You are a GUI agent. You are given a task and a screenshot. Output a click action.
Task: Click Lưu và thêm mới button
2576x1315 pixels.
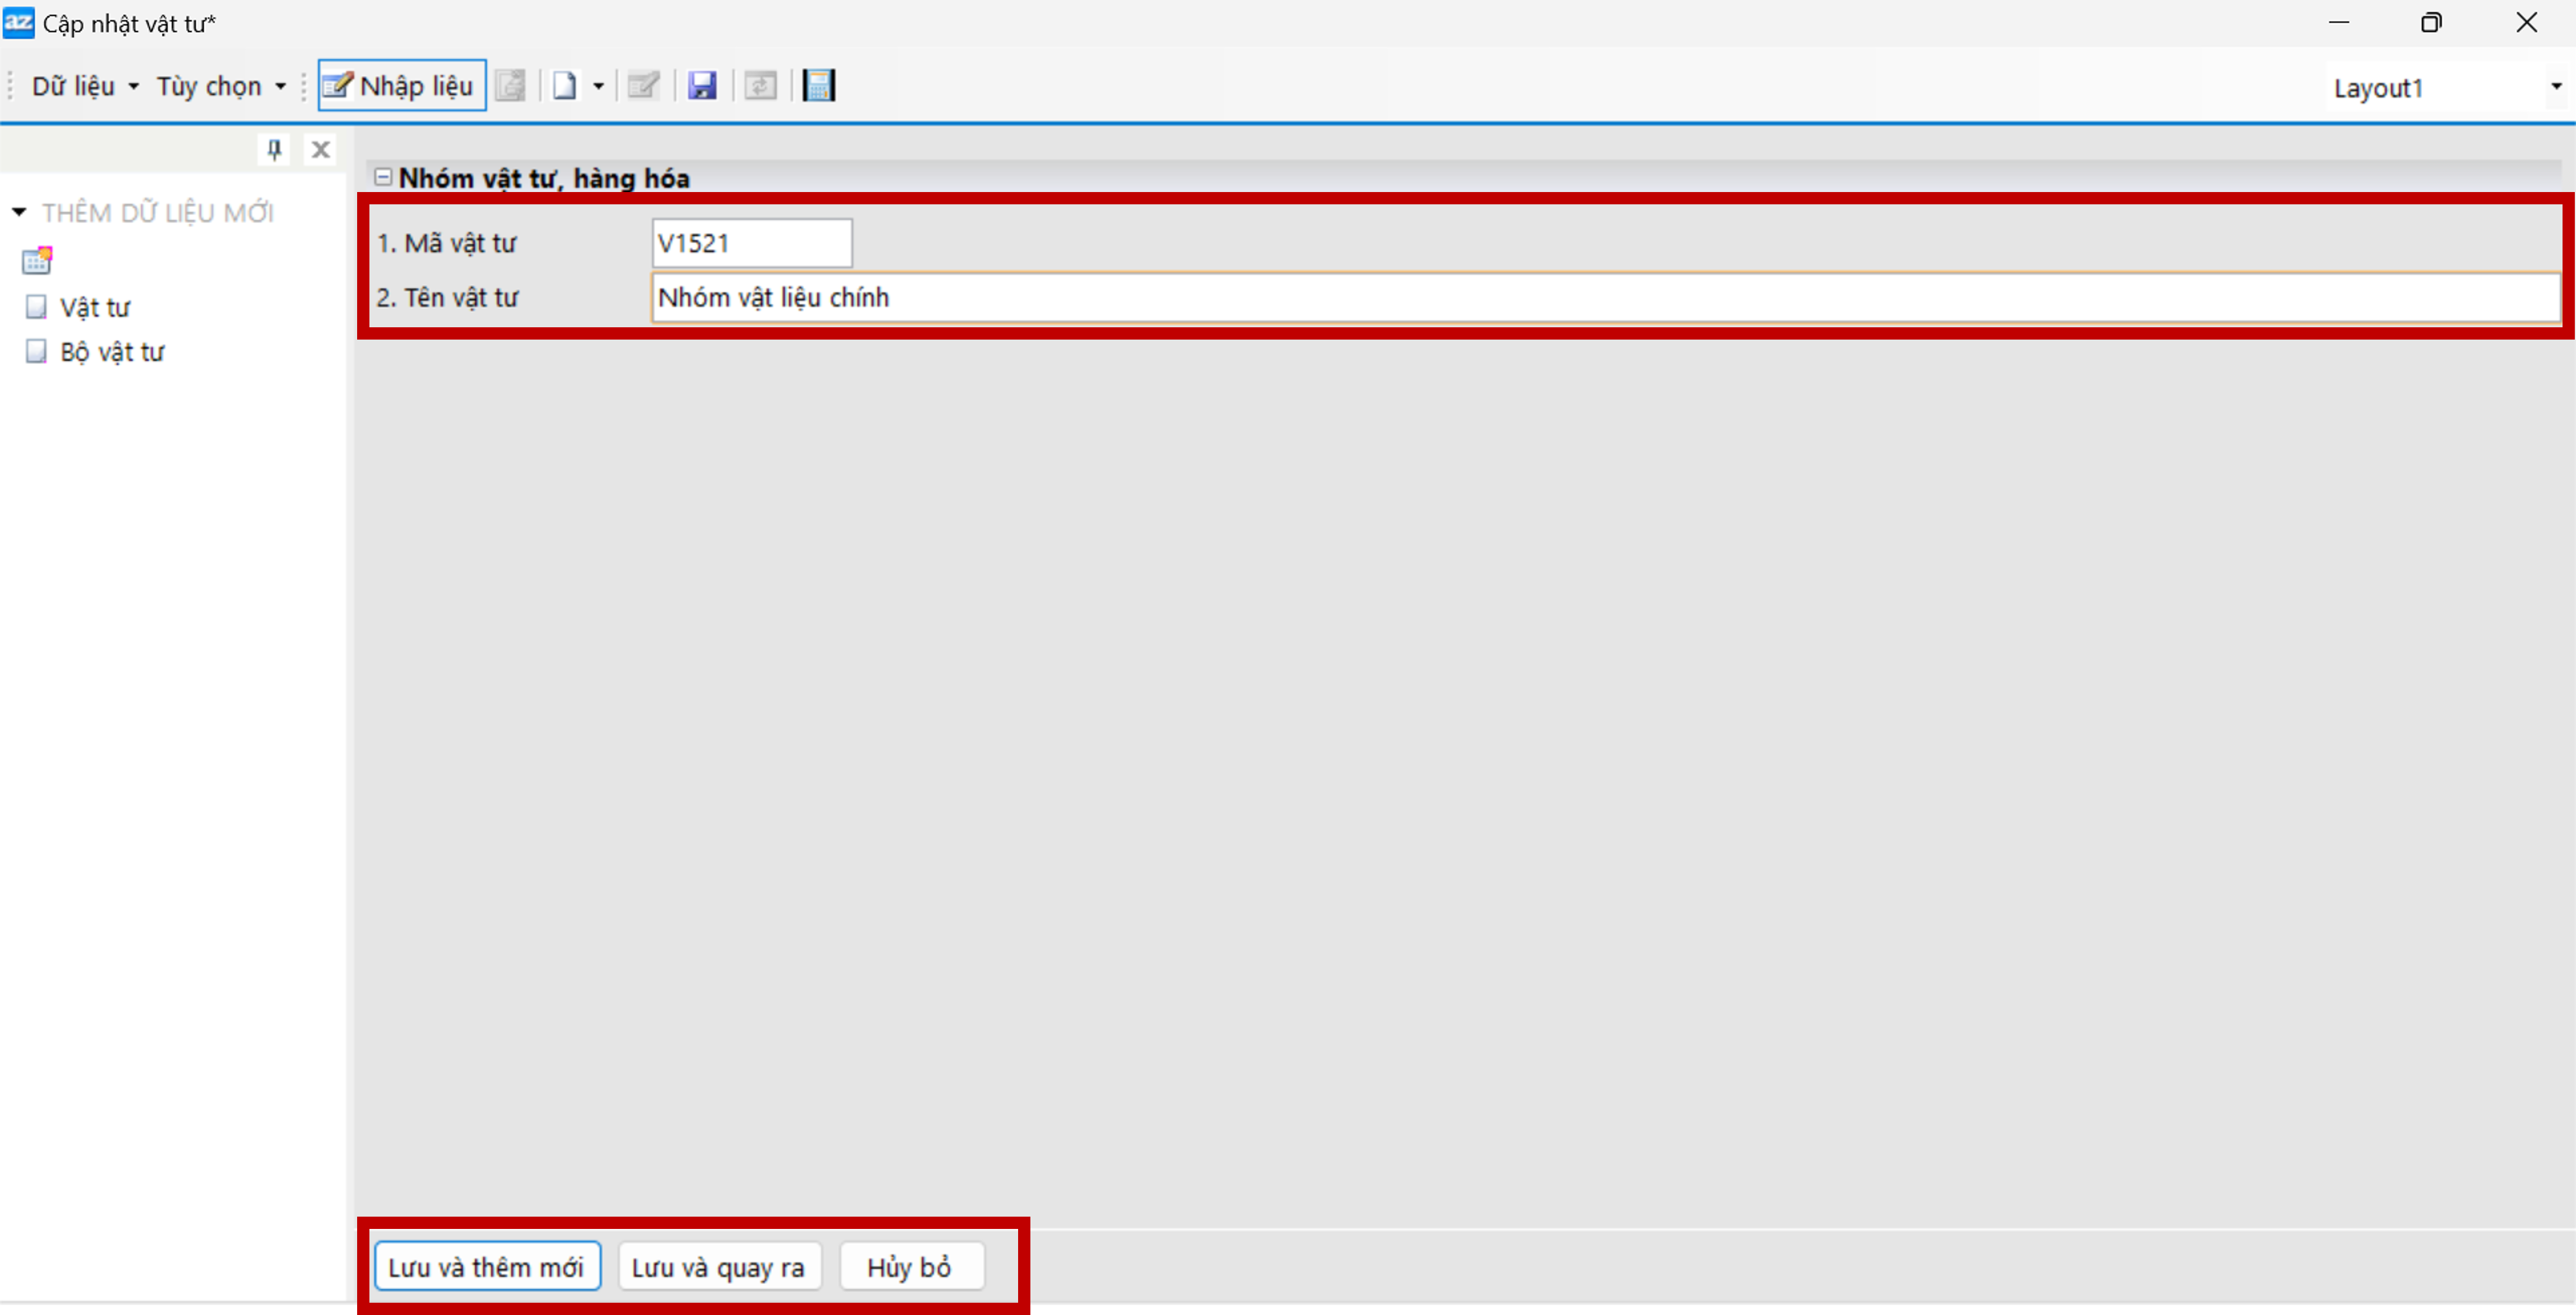click(x=486, y=1267)
